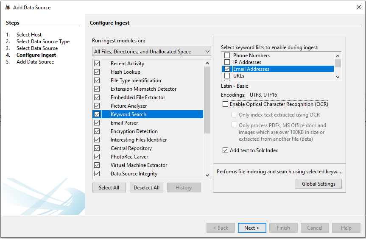This screenshot has height=239, width=366.
Task: Close the Add Data Source dialog
Action: click(359, 7)
